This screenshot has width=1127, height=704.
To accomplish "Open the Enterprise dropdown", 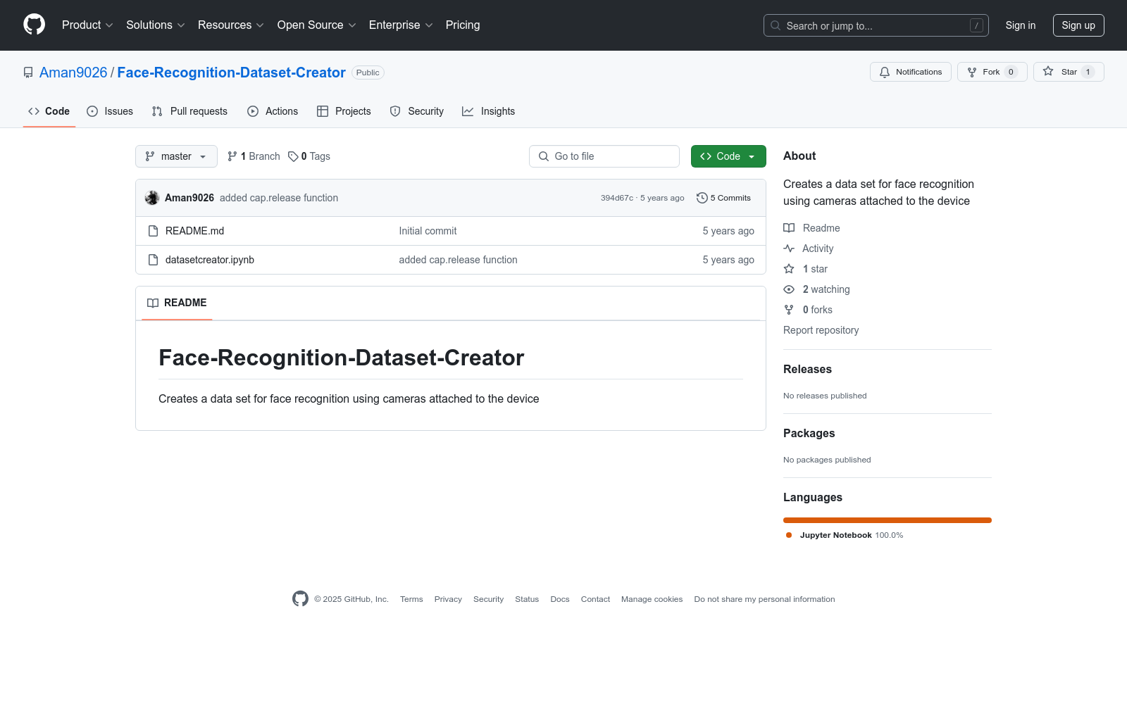I will (x=401, y=25).
